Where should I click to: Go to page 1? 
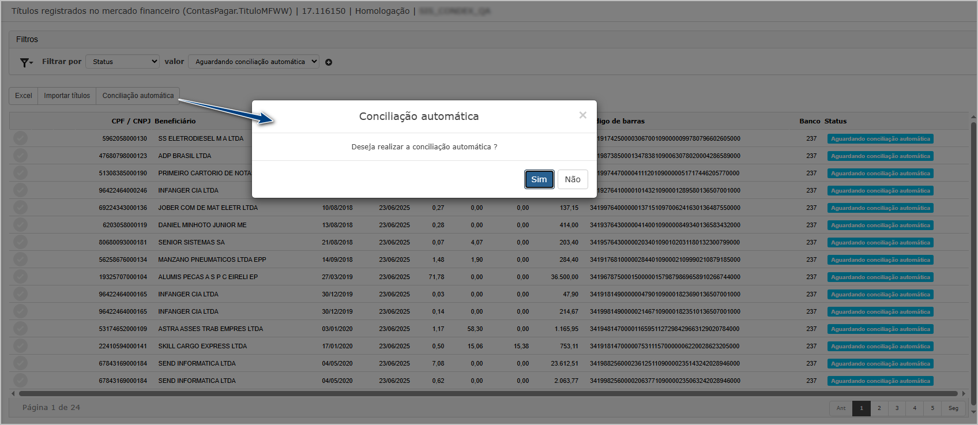point(862,408)
